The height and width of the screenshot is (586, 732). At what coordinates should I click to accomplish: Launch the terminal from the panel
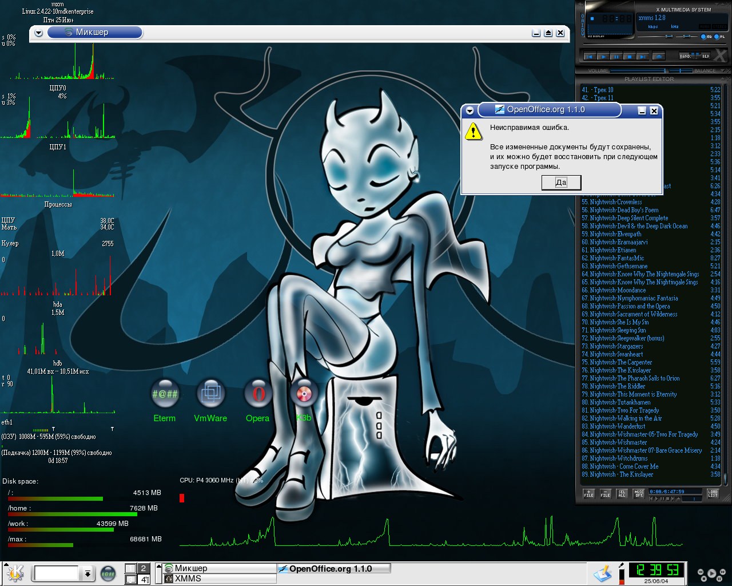pyautogui.click(x=108, y=573)
